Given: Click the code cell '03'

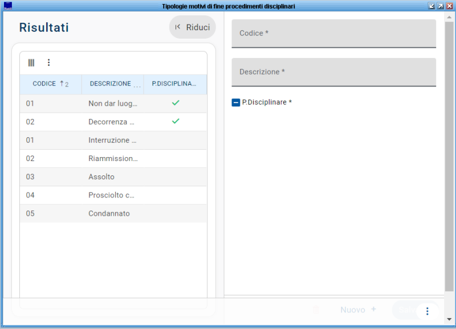Looking at the screenshot, I should click(30, 176).
